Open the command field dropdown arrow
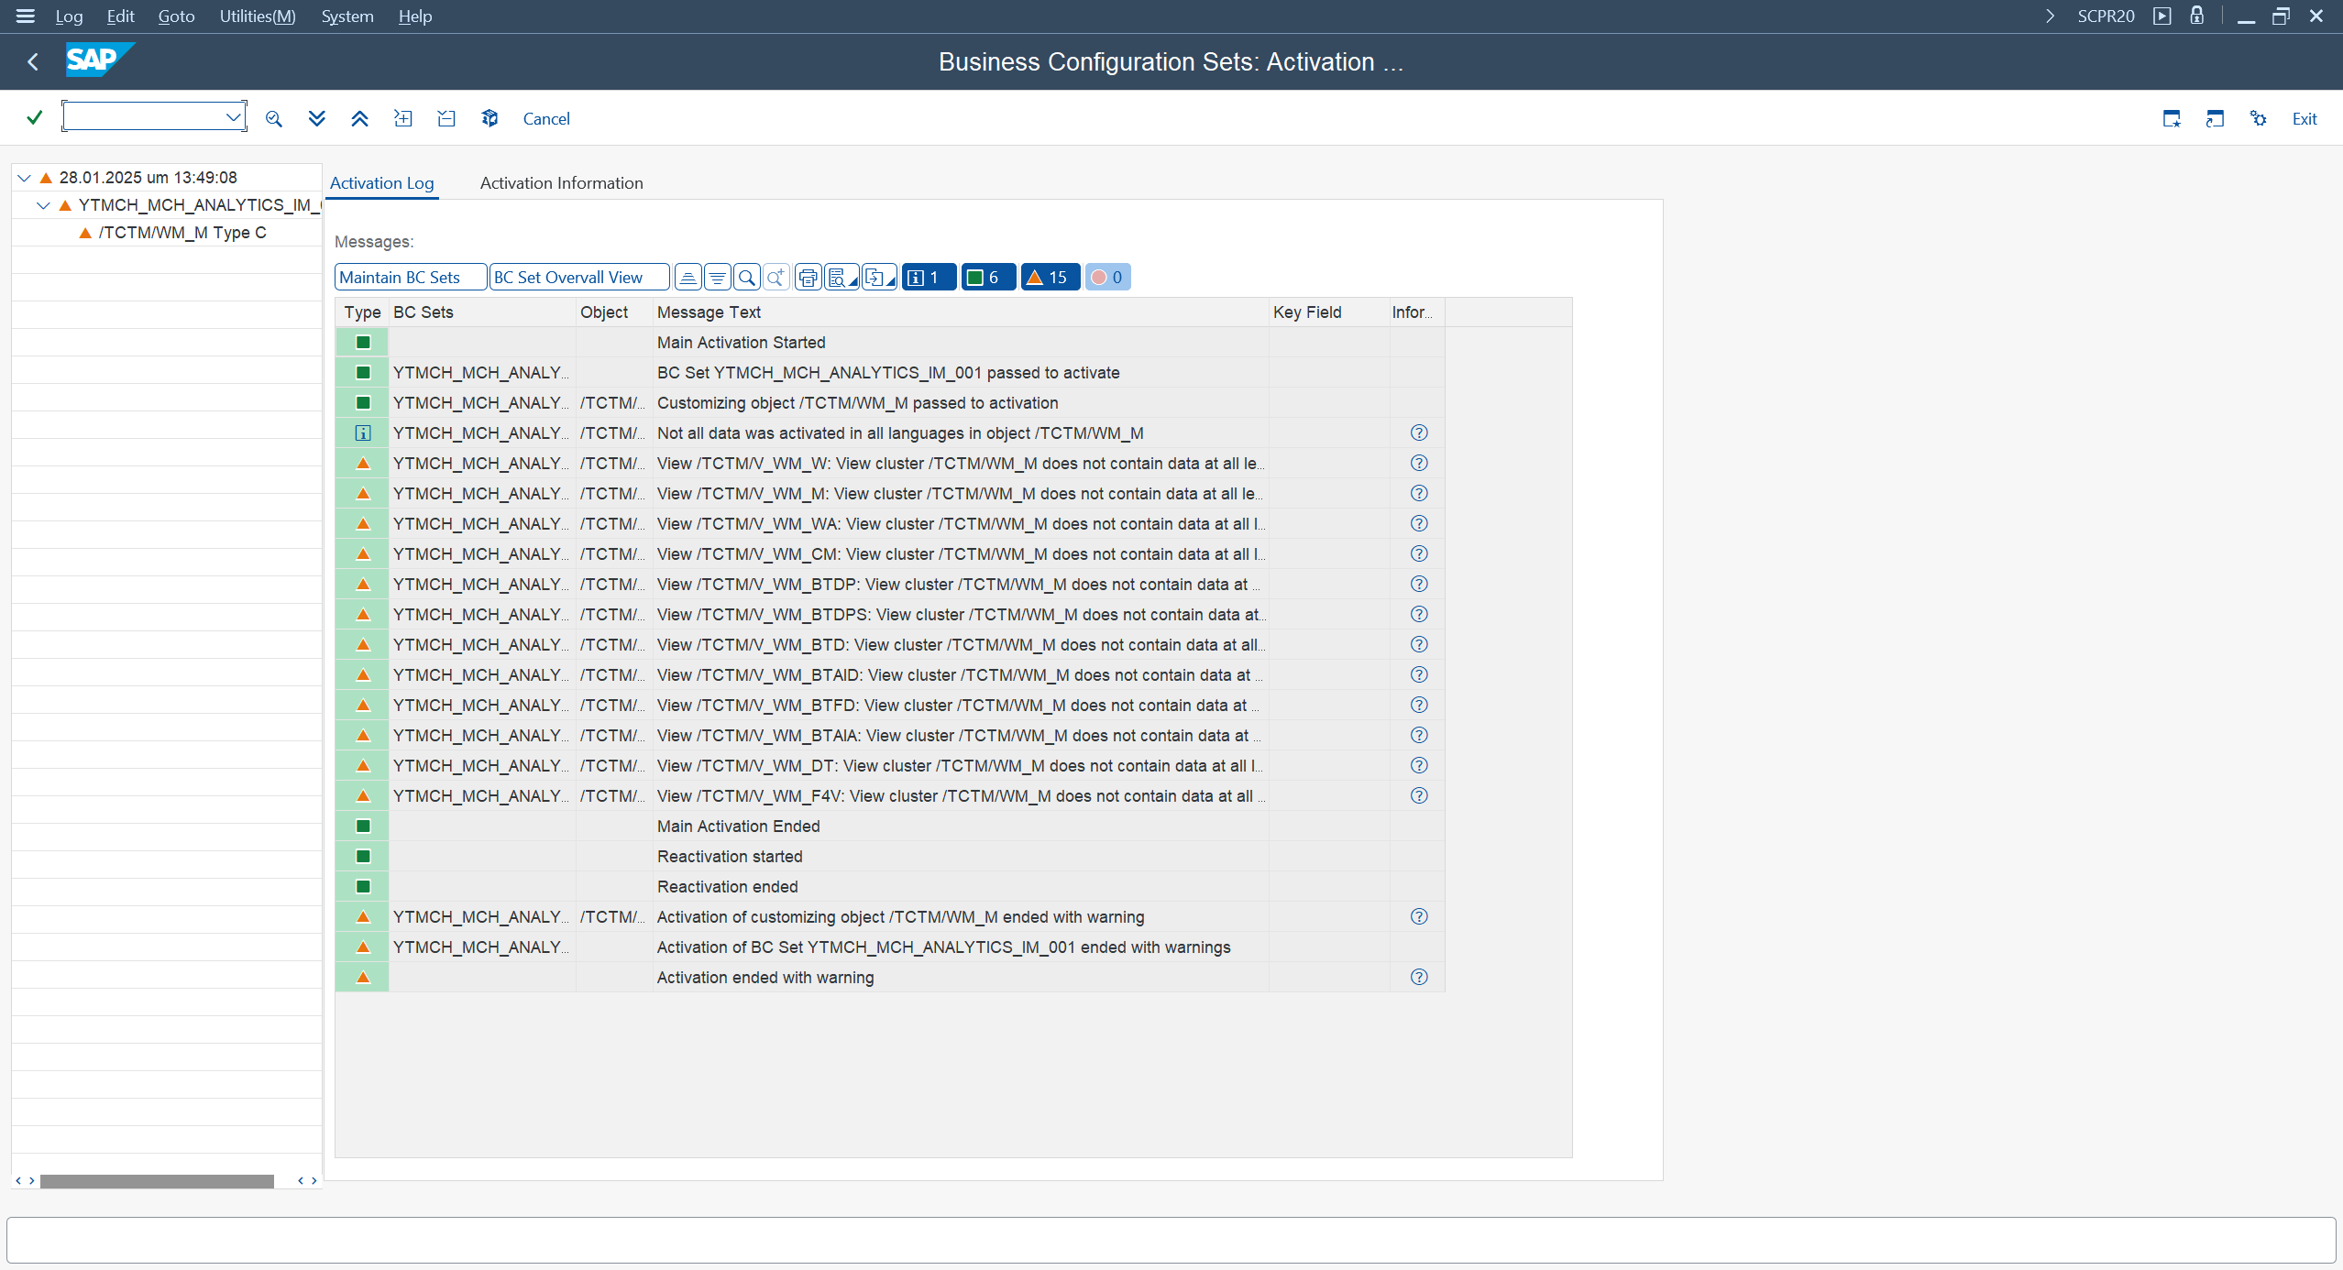 233,116
